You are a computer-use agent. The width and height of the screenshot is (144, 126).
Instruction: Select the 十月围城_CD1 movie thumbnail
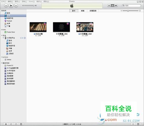(x=61, y=27)
